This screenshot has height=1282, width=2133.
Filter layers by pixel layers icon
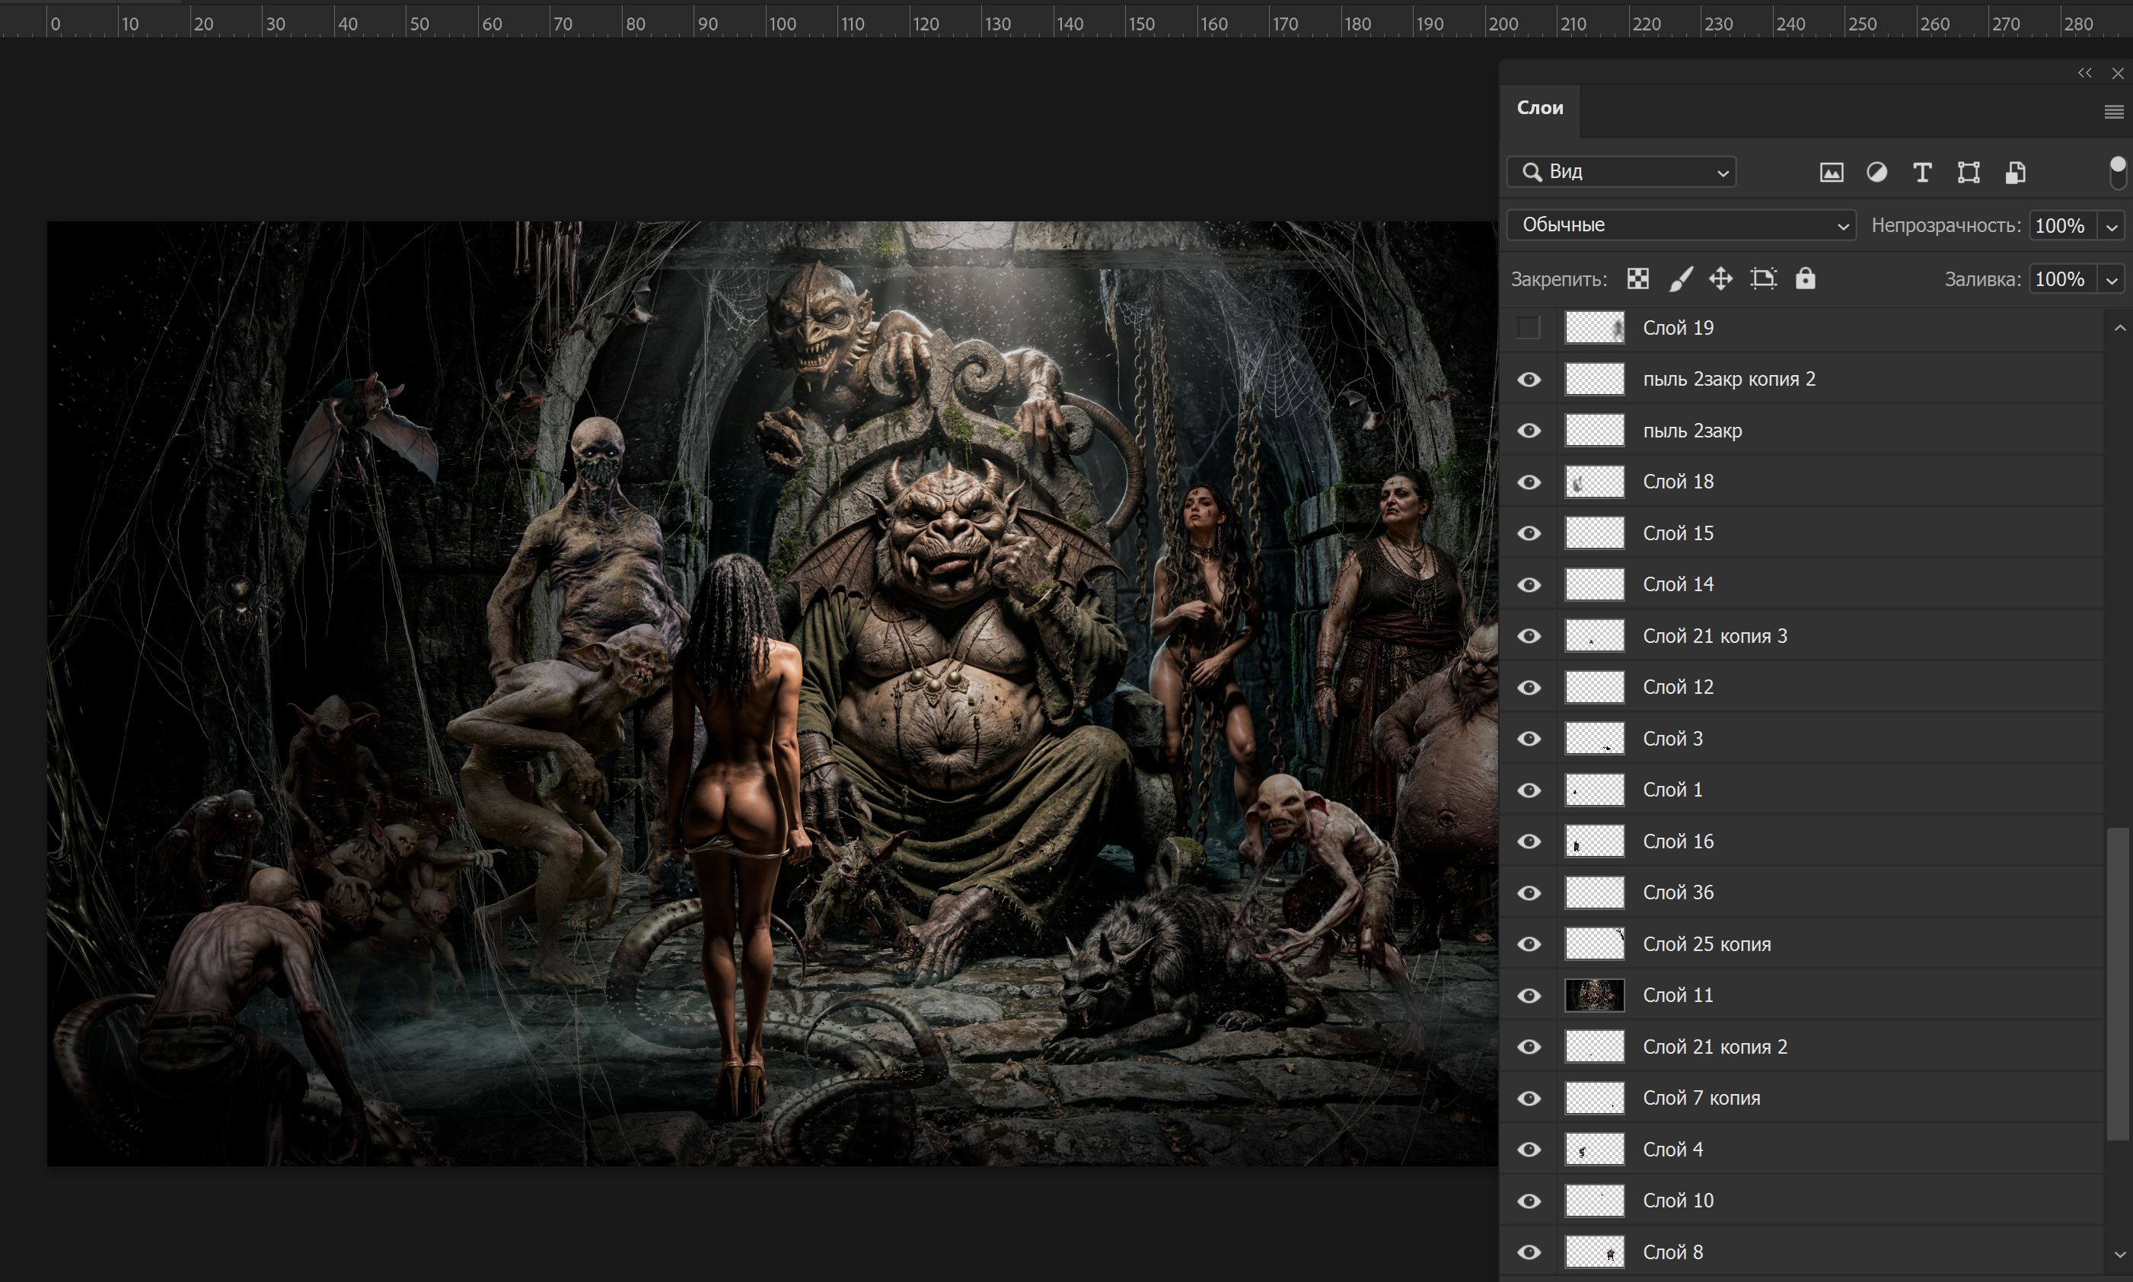pyautogui.click(x=1831, y=172)
